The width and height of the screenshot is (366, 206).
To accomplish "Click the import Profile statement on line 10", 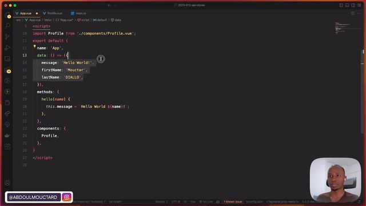I will pyautogui.click(x=84, y=33).
